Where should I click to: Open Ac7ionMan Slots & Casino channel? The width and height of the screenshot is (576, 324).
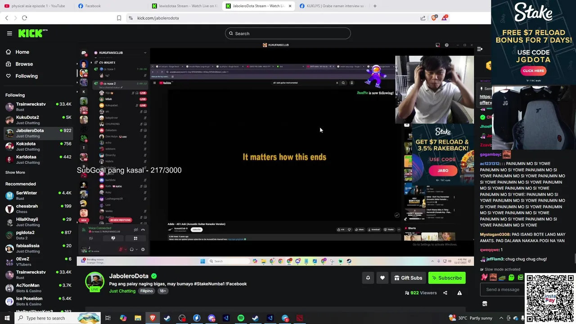point(38,288)
